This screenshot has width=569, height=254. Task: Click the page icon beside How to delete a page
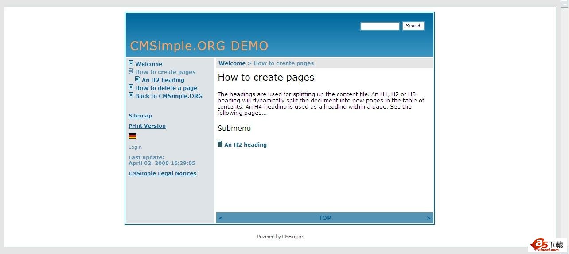tap(131, 87)
